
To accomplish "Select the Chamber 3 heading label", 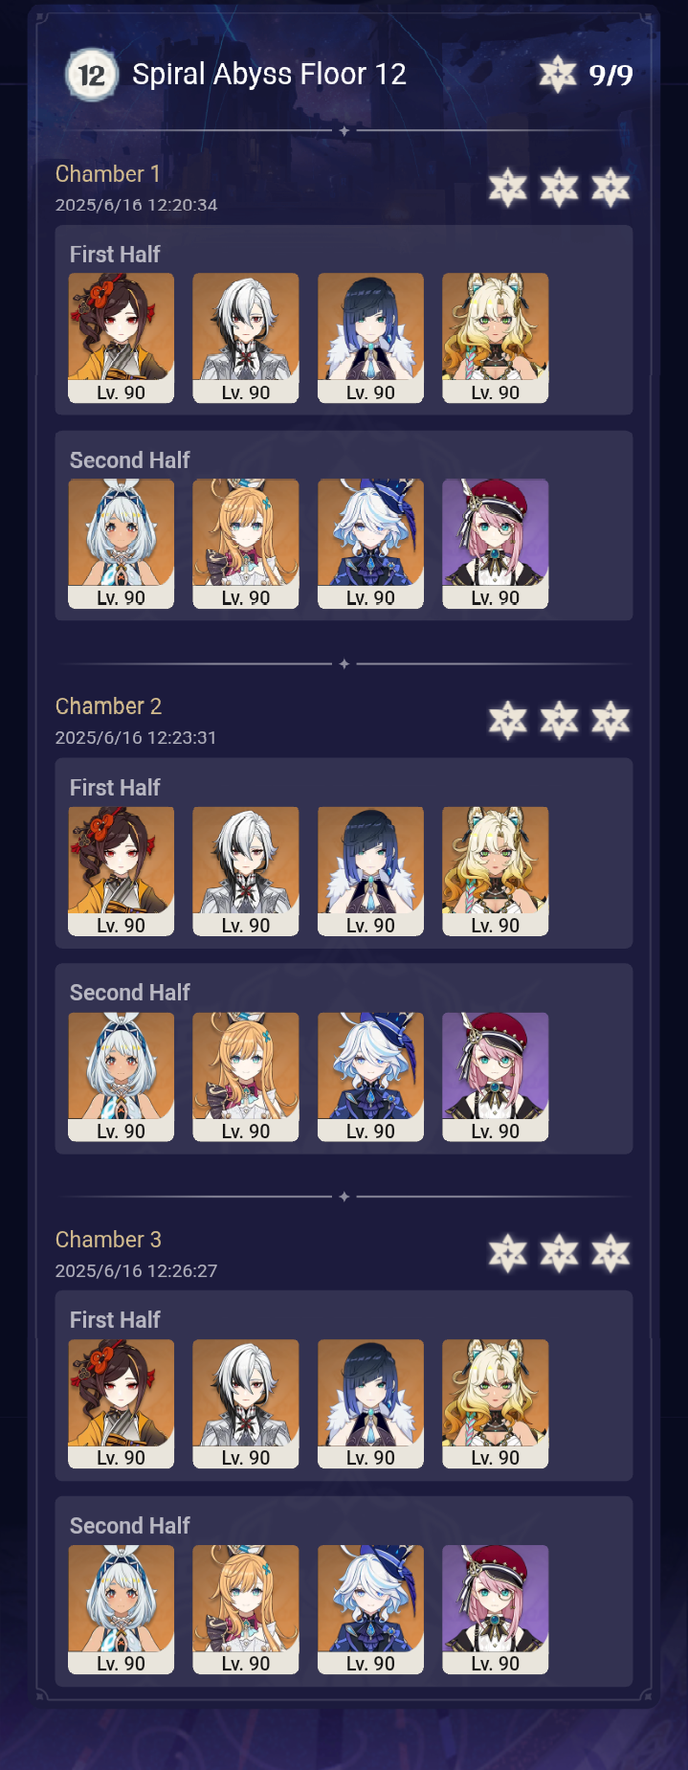I will point(108,1240).
